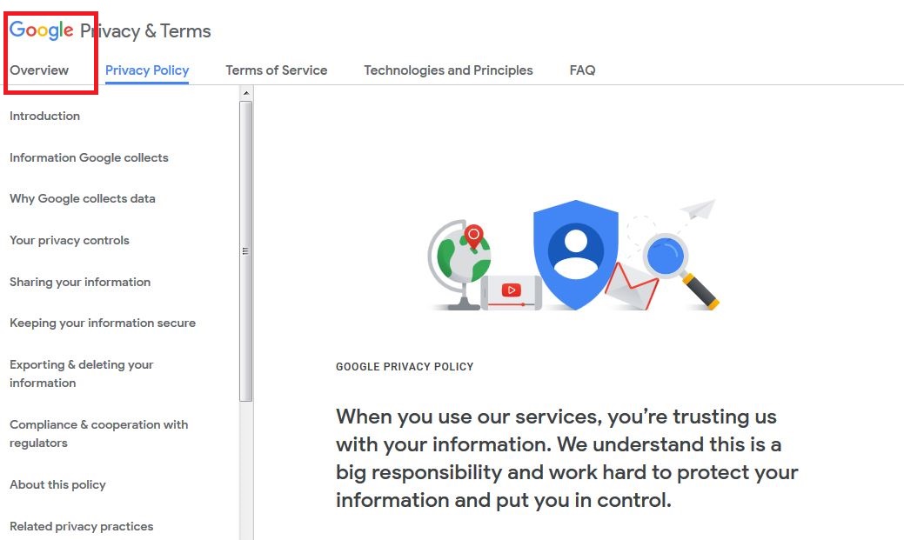Open the Technologies and Principles tab
904x540 pixels.
448,70
